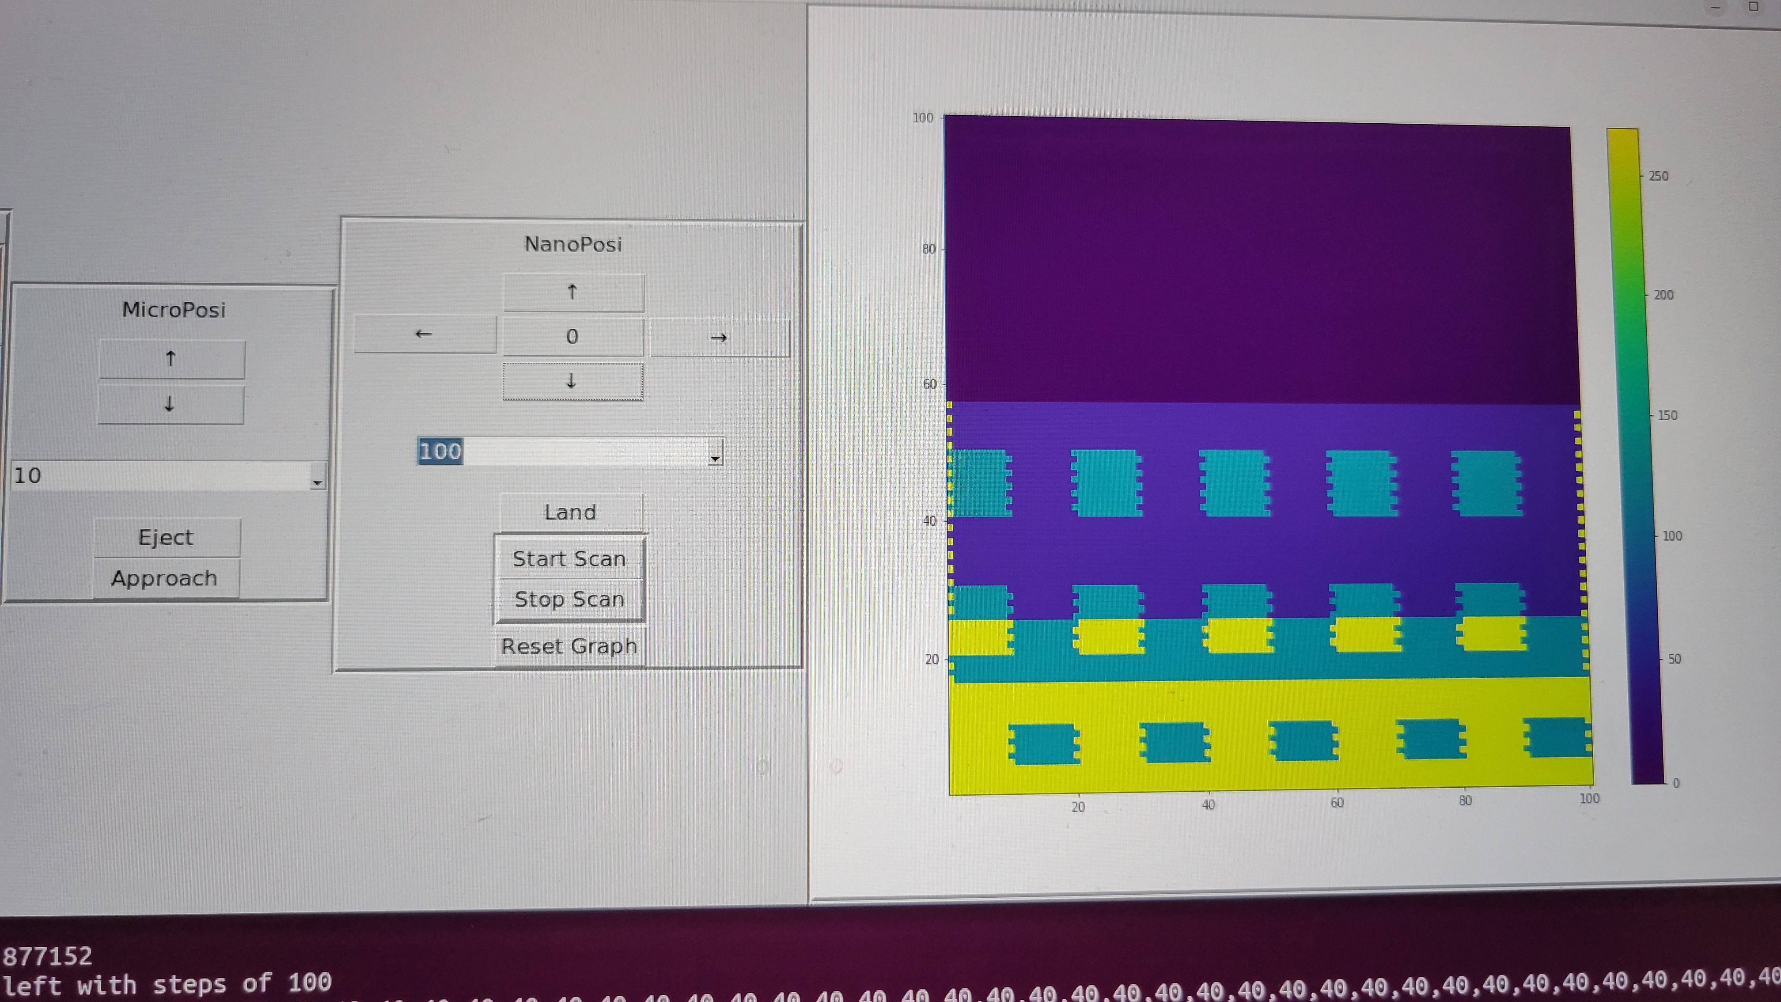Move NanoPosi left with the arrow button
This screenshot has height=1002, width=1781.
pyautogui.click(x=424, y=335)
